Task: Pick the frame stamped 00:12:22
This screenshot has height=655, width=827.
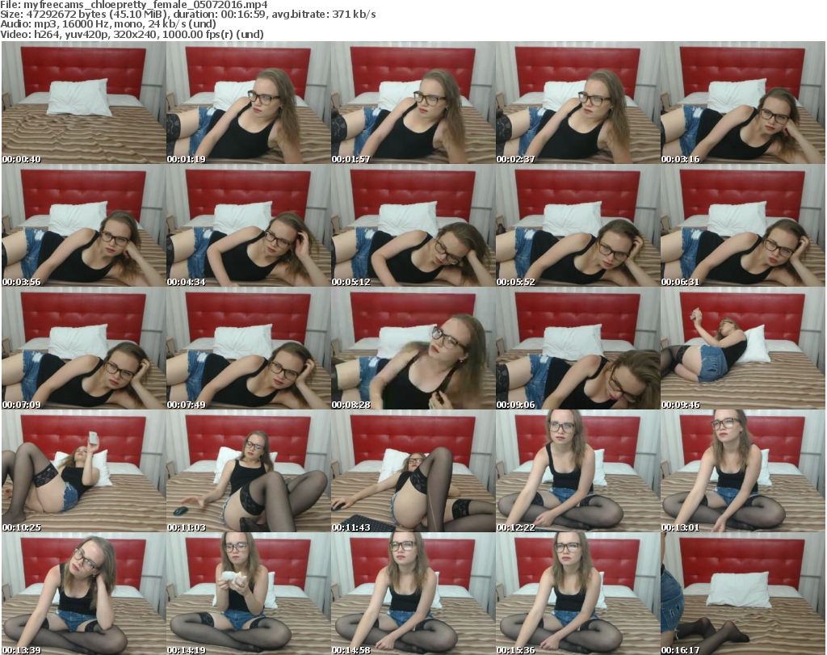Action: click(577, 472)
